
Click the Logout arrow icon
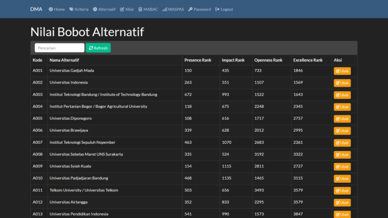217,9
